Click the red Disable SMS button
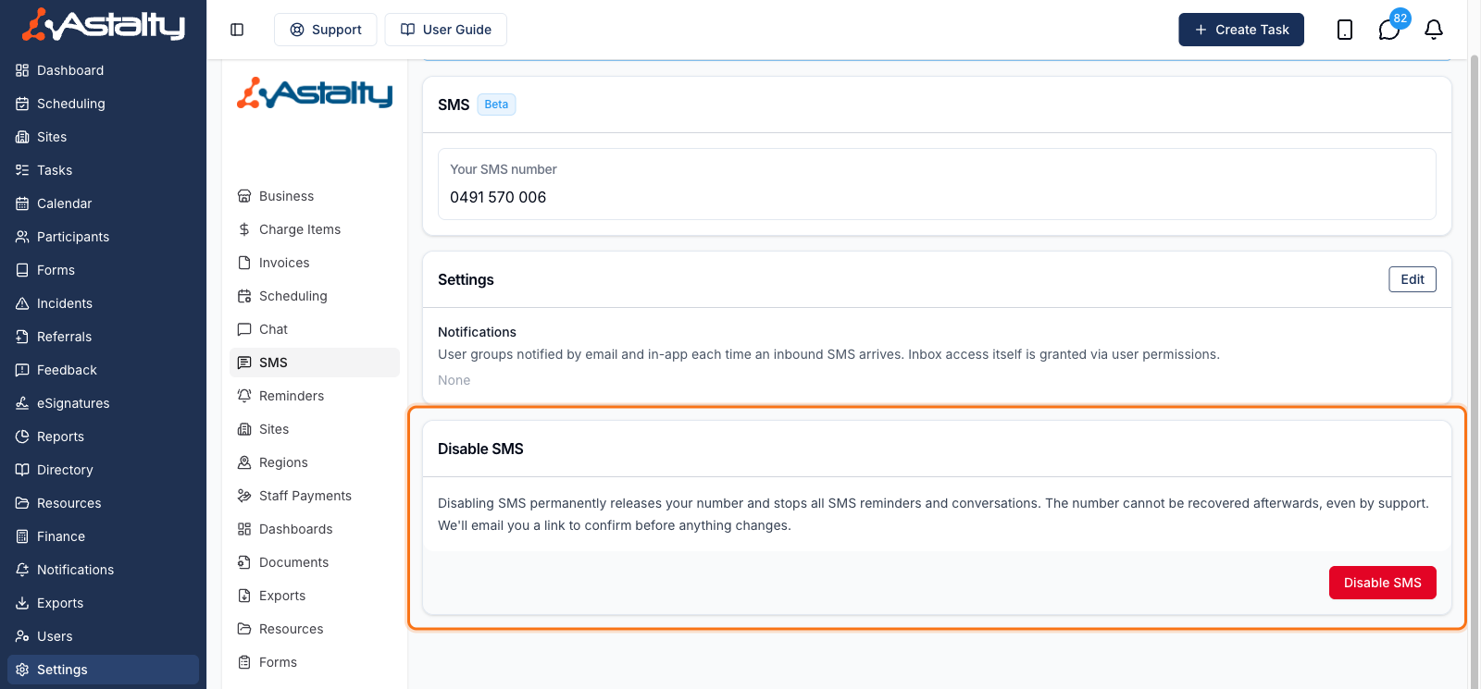Image resolution: width=1481 pixels, height=689 pixels. pos(1382,583)
